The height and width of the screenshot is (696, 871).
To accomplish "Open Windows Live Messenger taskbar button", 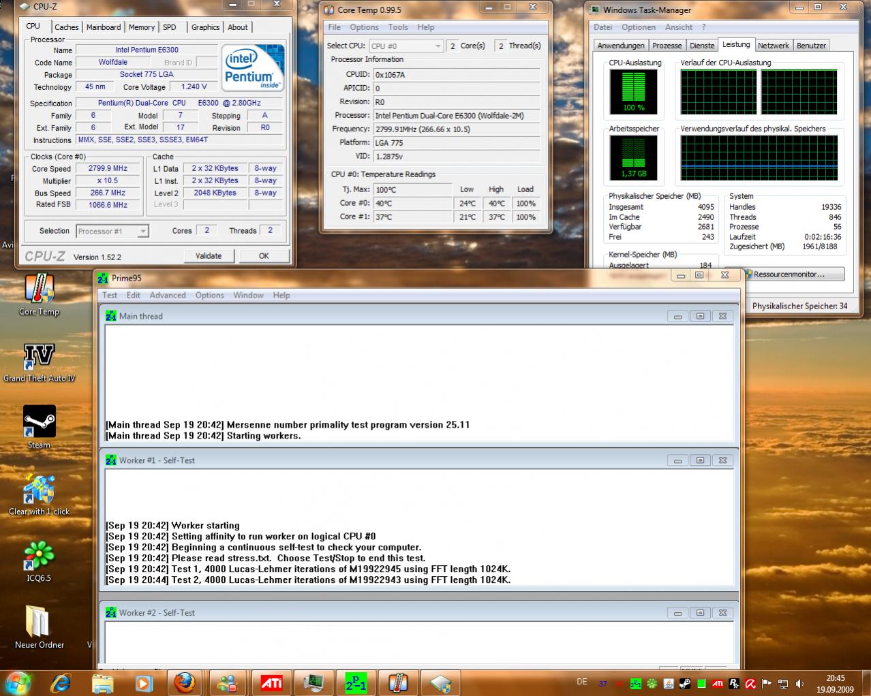I will tap(228, 682).
